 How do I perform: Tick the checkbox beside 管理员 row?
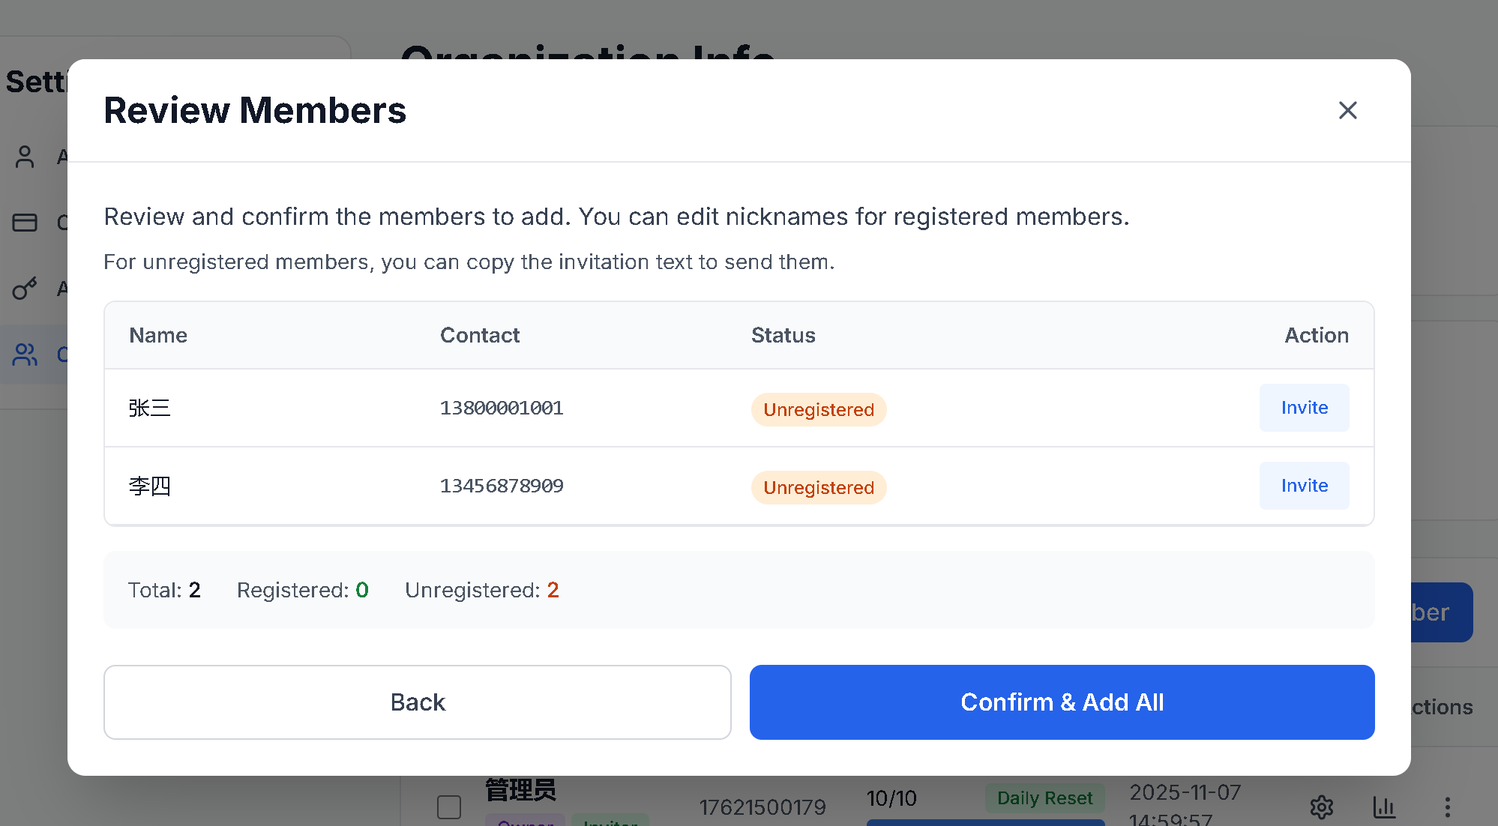tap(449, 807)
